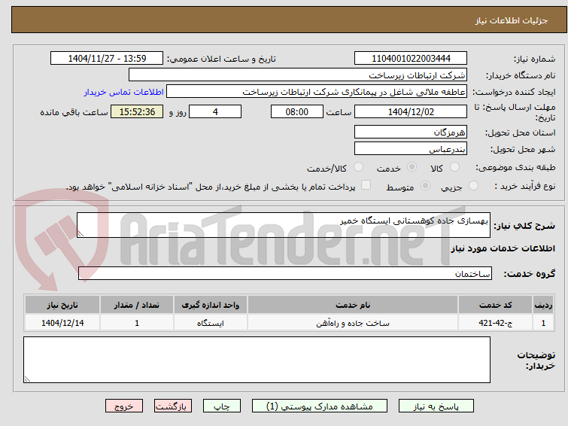The width and height of the screenshot is (568, 426).
Task: Click the واحد اندازه گیری column header
Action: (211, 305)
